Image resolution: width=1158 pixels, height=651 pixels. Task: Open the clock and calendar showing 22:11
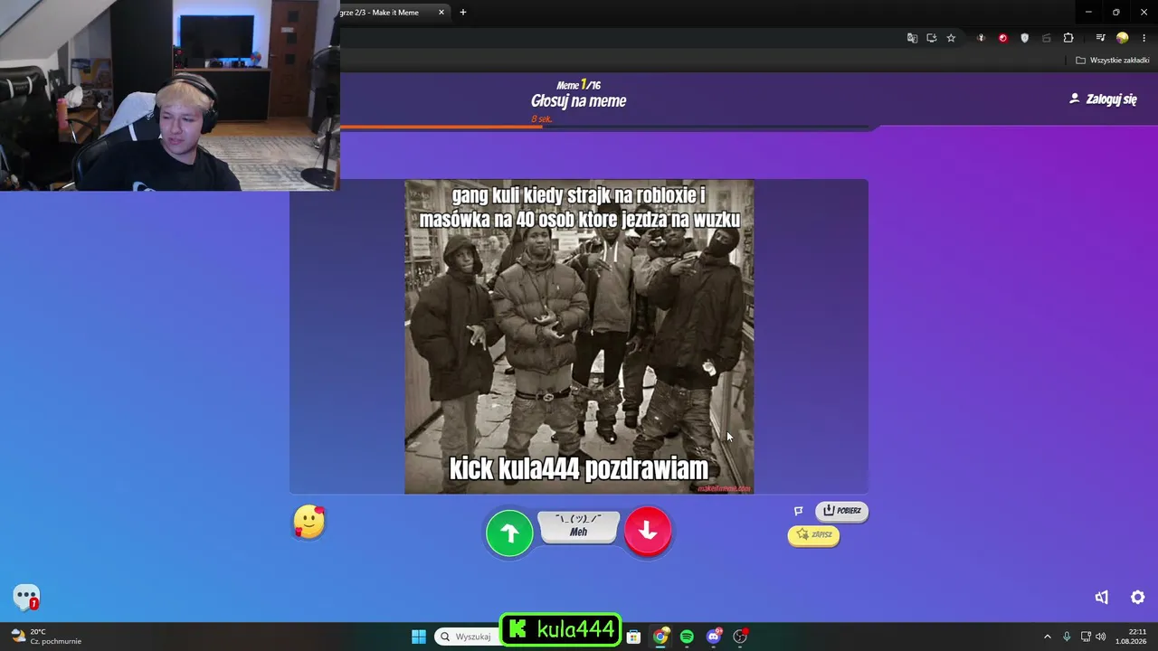pyautogui.click(x=1131, y=637)
